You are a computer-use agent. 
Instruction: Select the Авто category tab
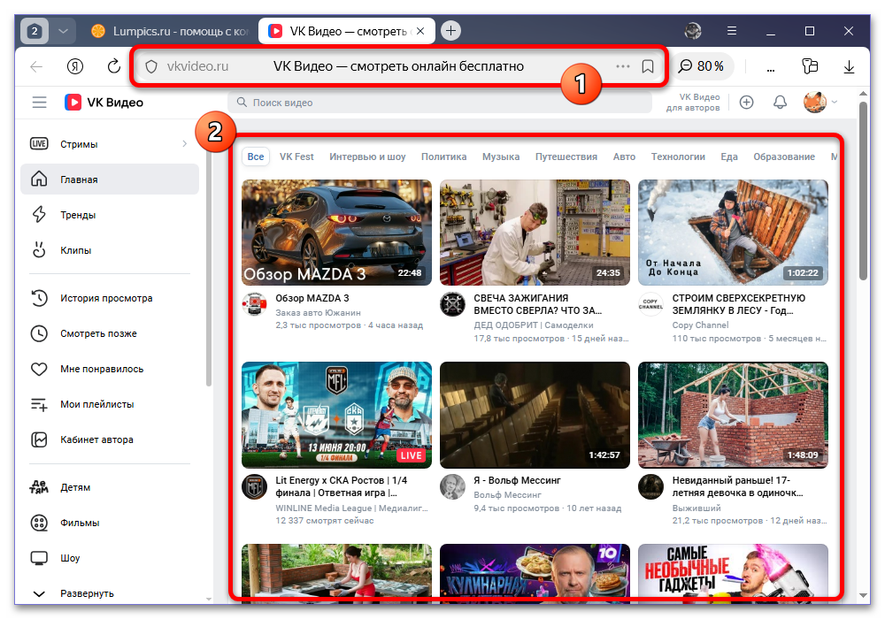click(624, 157)
